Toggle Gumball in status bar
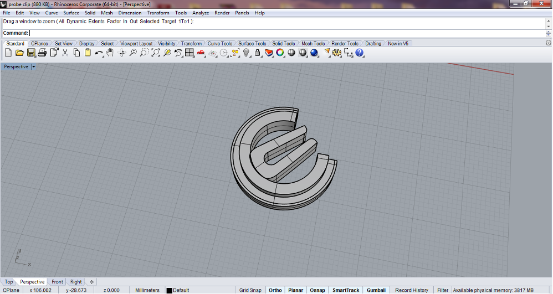This screenshot has height=294, width=553. point(376,290)
